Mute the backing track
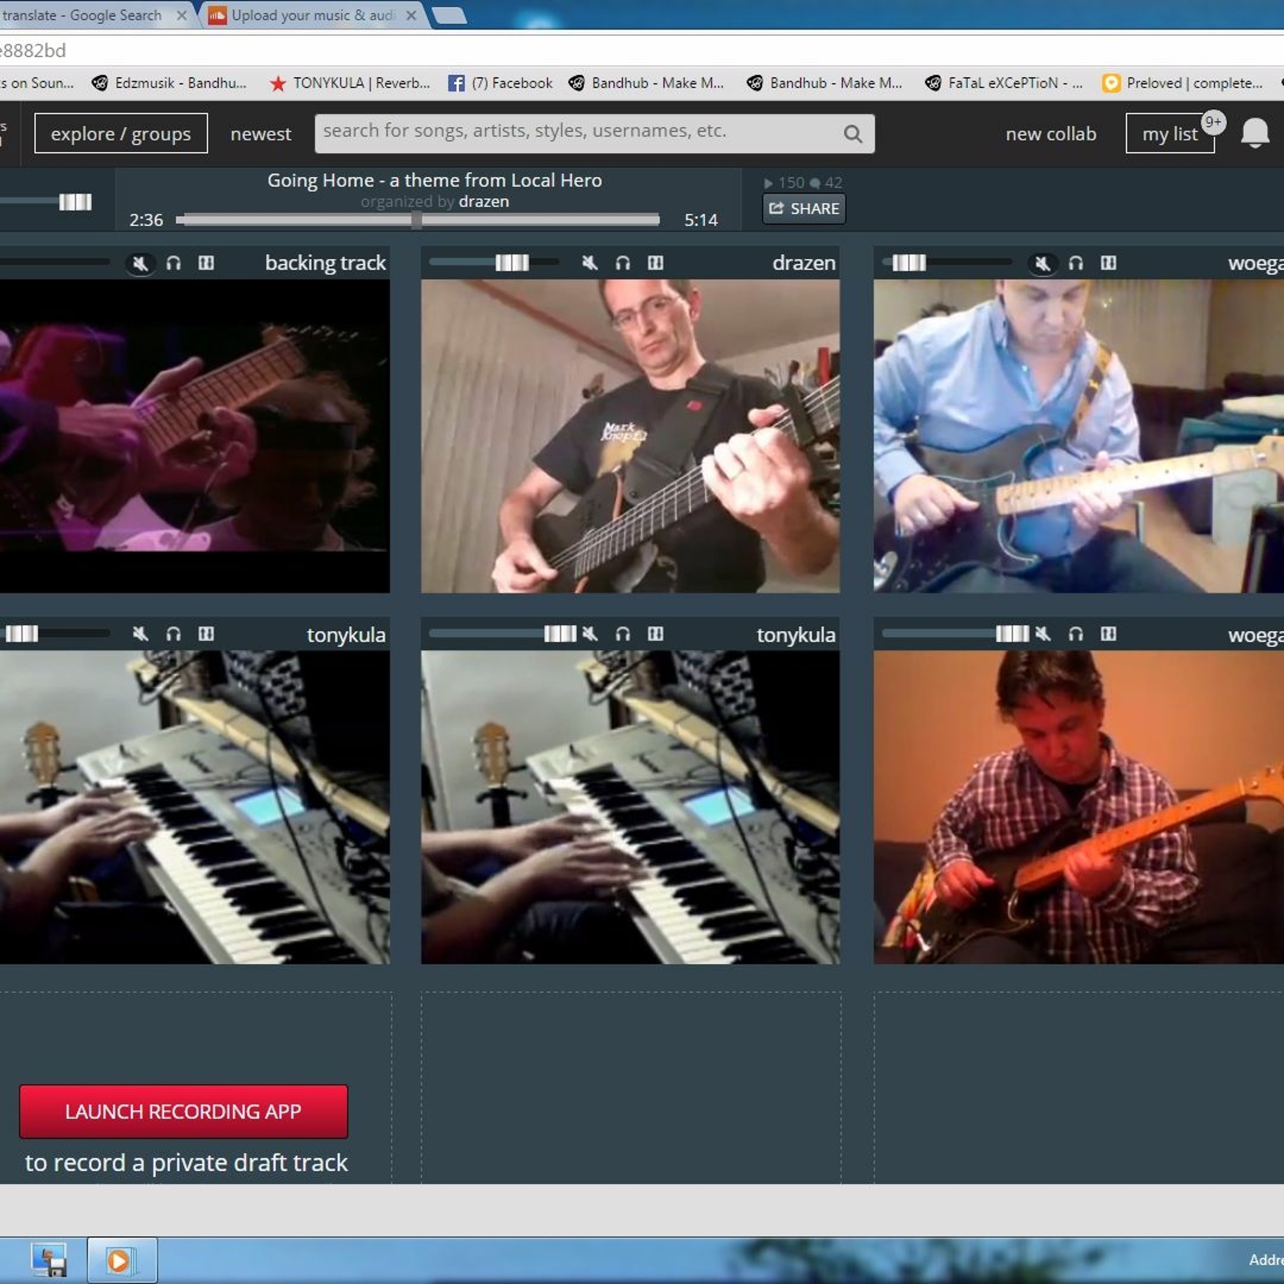Viewport: 1284px width, 1284px height. [x=140, y=263]
